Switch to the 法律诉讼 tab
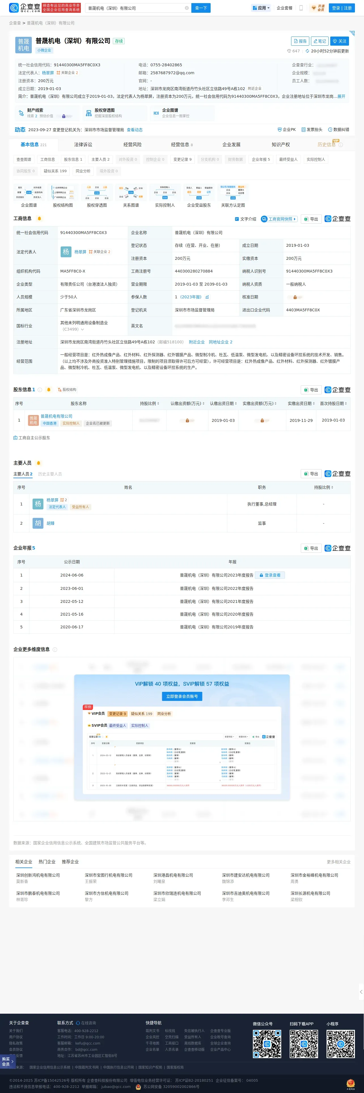The height and width of the screenshot is (1093, 364). point(83,145)
